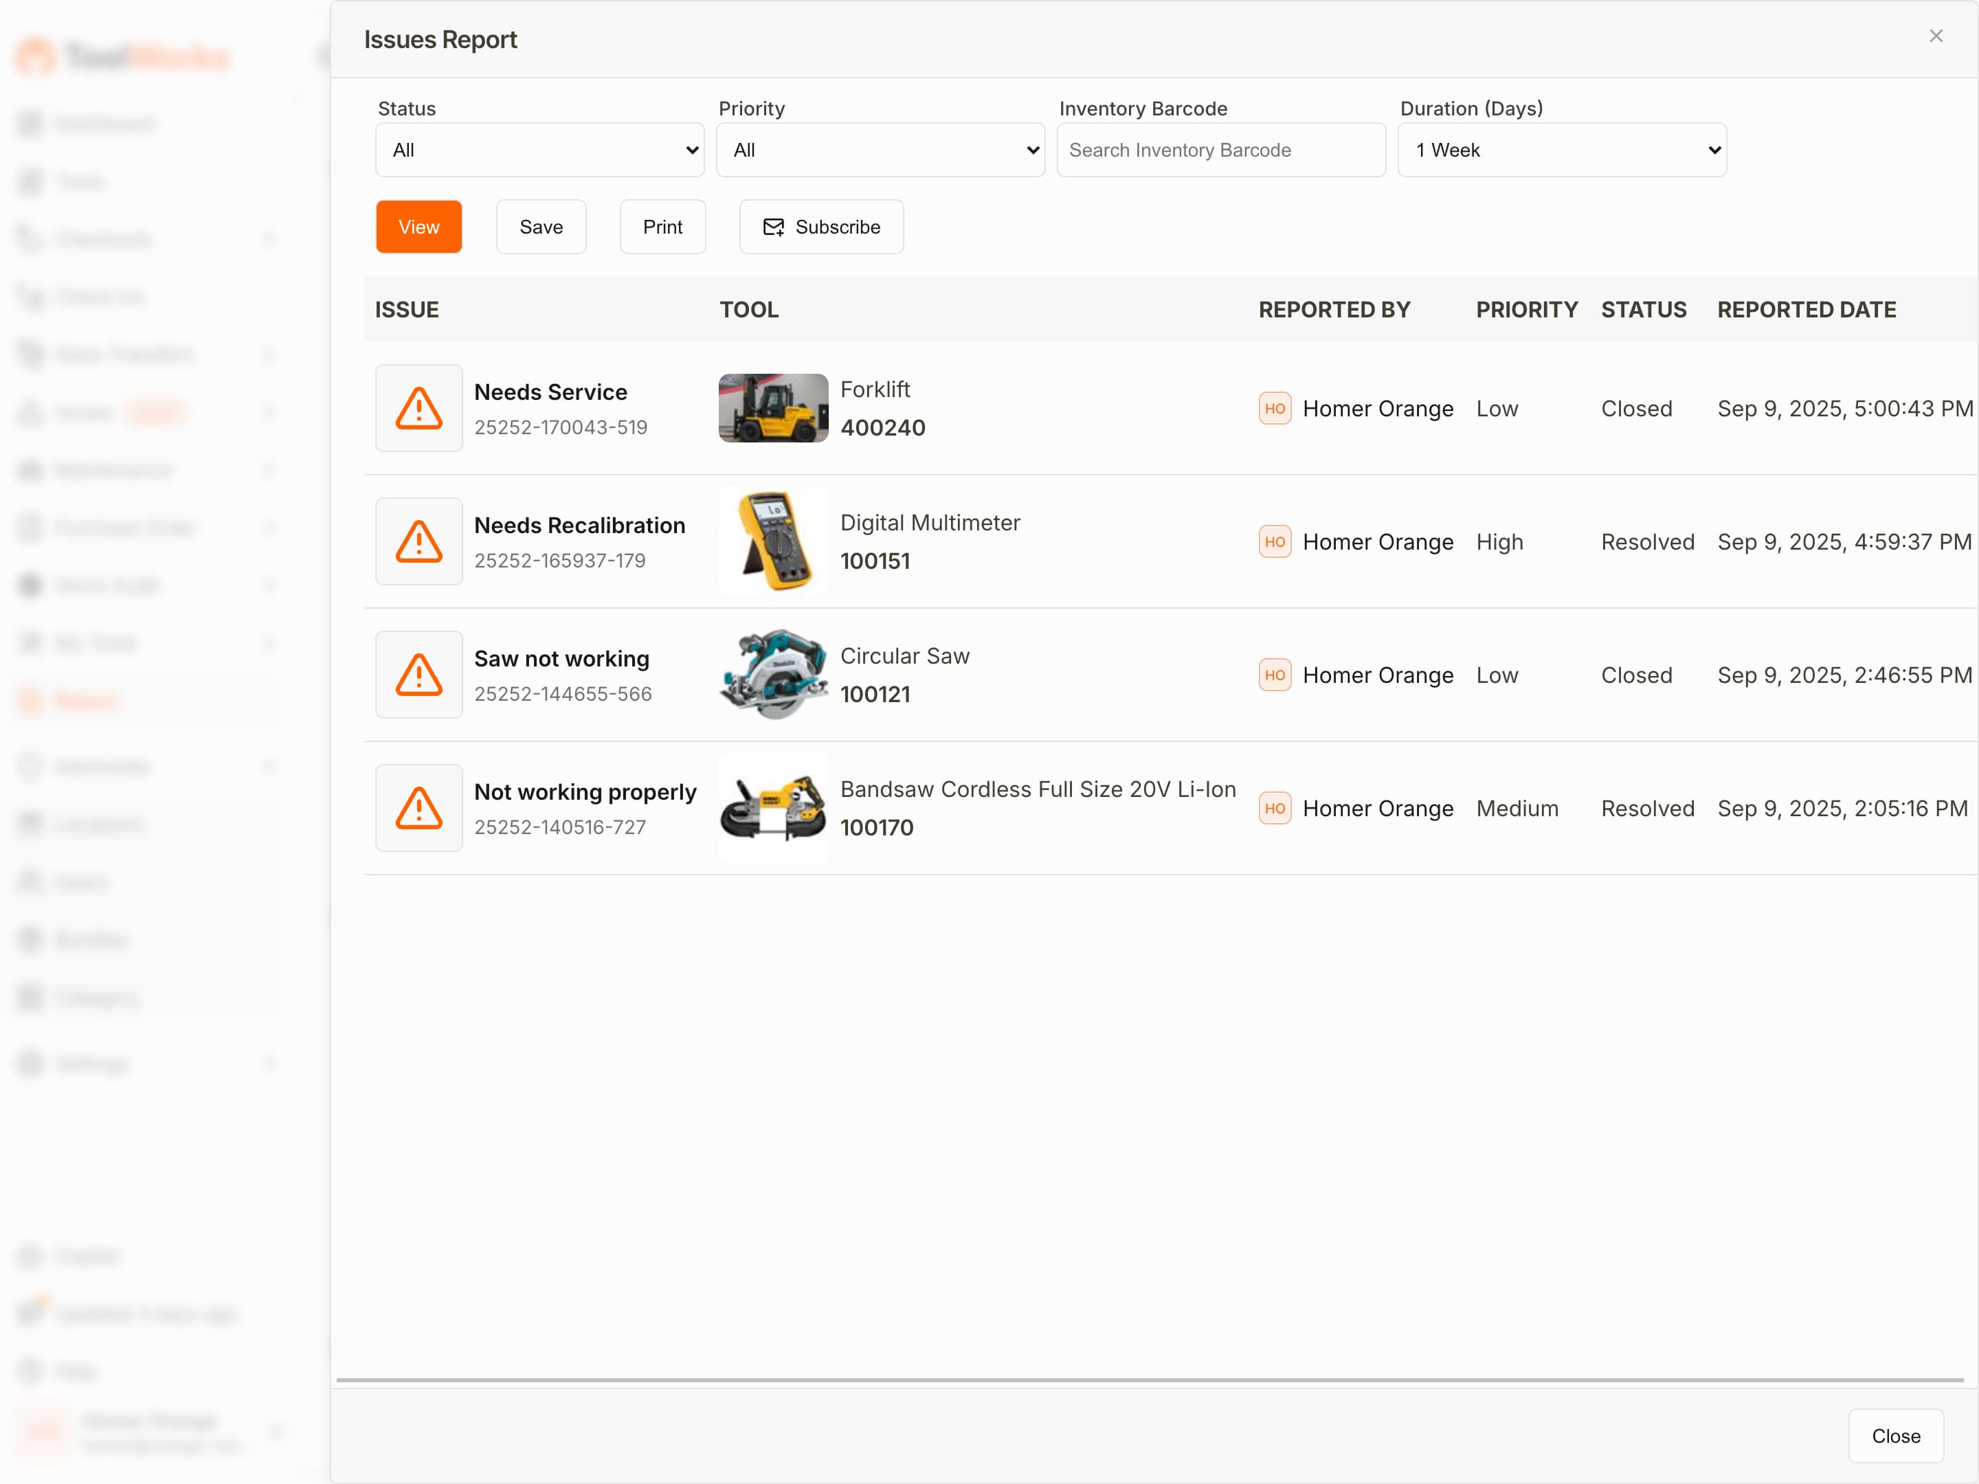The height and width of the screenshot is (1484, 1979).
Task: Click warning icon for Saw not working
Action: (418, 675)
